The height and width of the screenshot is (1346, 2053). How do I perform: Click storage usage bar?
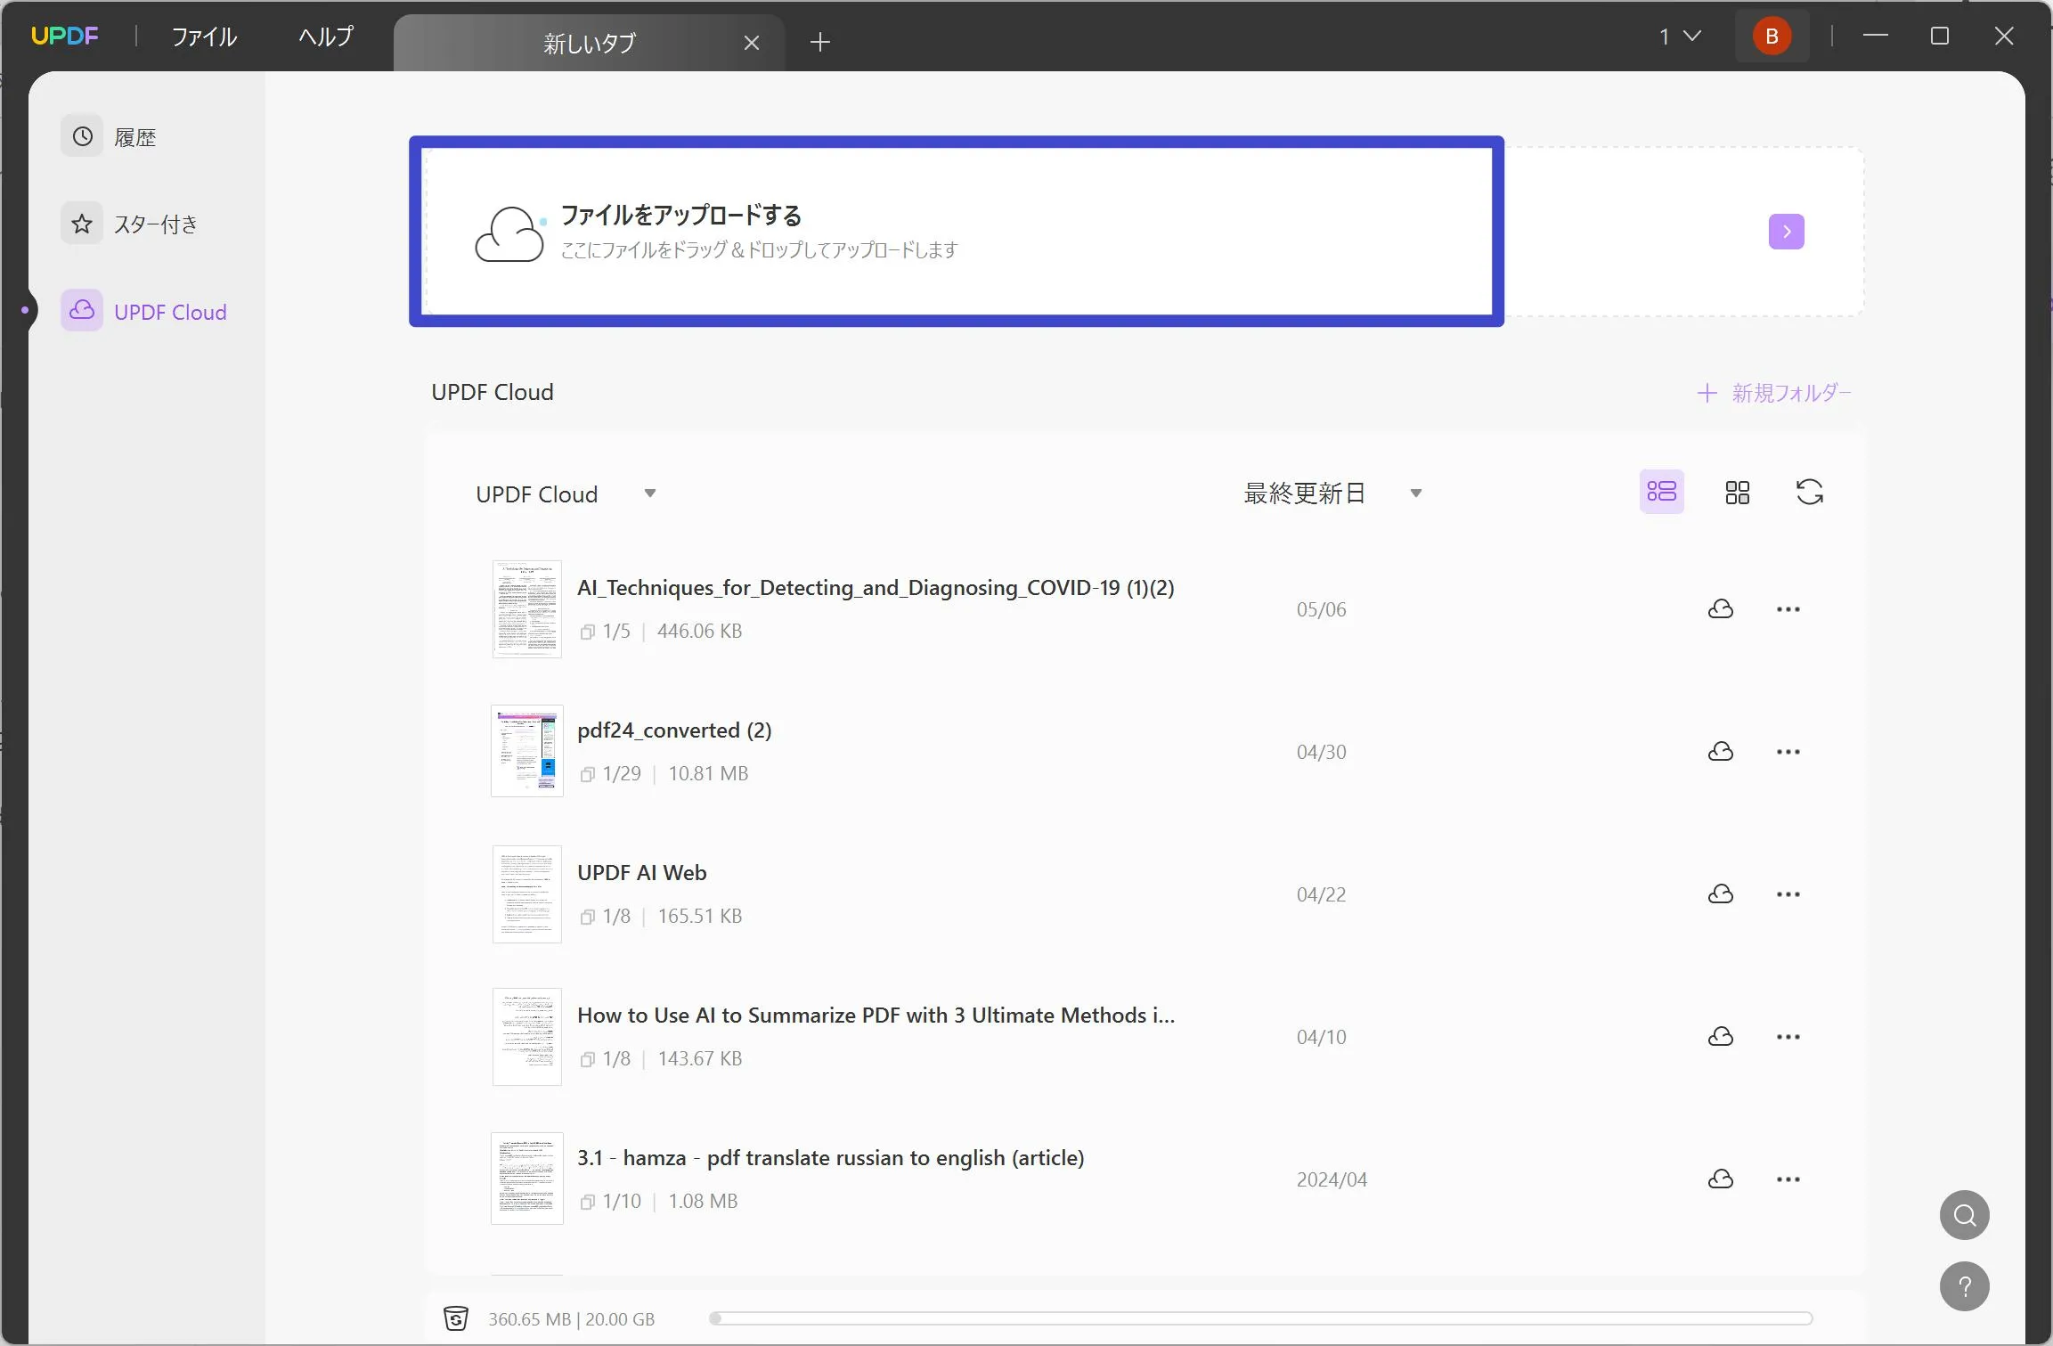[1261, 1318]
